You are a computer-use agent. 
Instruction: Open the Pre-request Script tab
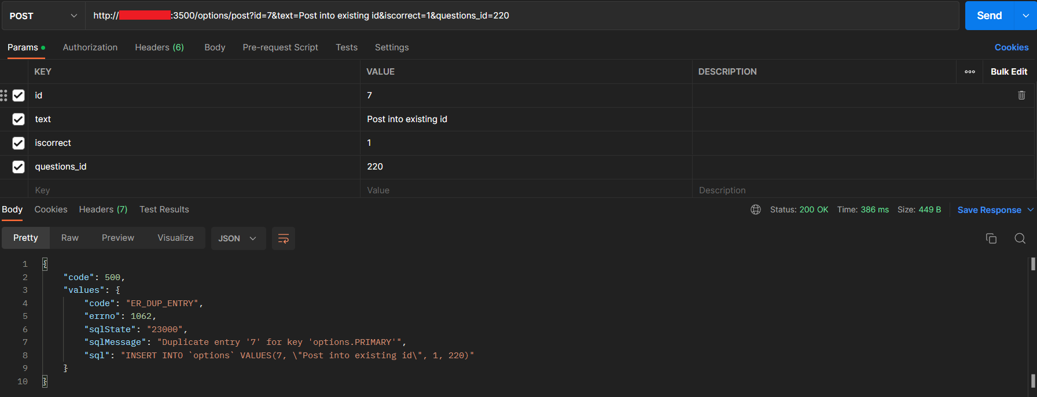coord(281,47)
